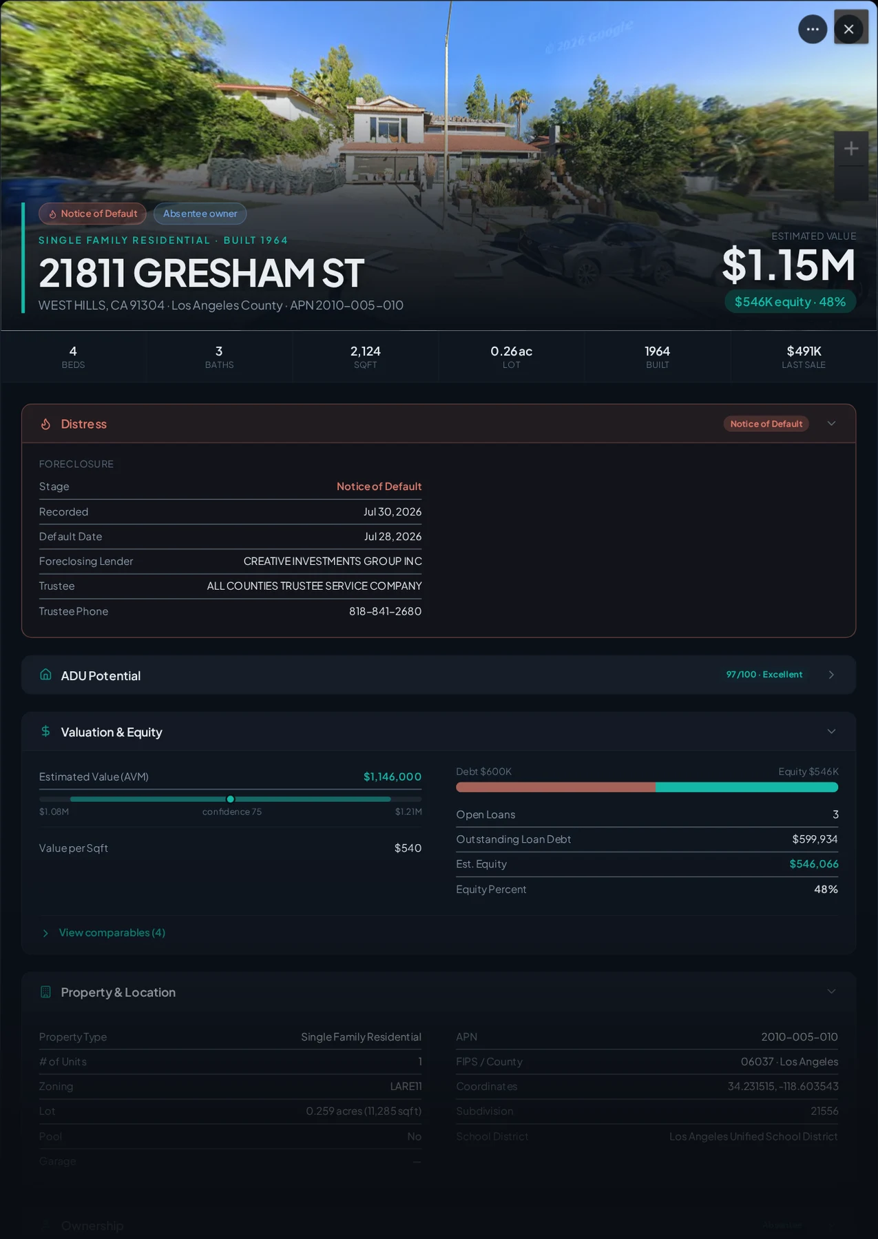This screenshot has width=878, height=1239.
Task: Click the green Equity $546K bar segment
Action: point(747,787)
